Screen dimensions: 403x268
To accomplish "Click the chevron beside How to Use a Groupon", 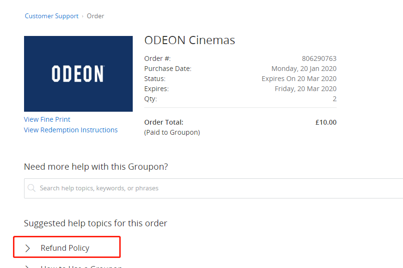I will 27,267.
